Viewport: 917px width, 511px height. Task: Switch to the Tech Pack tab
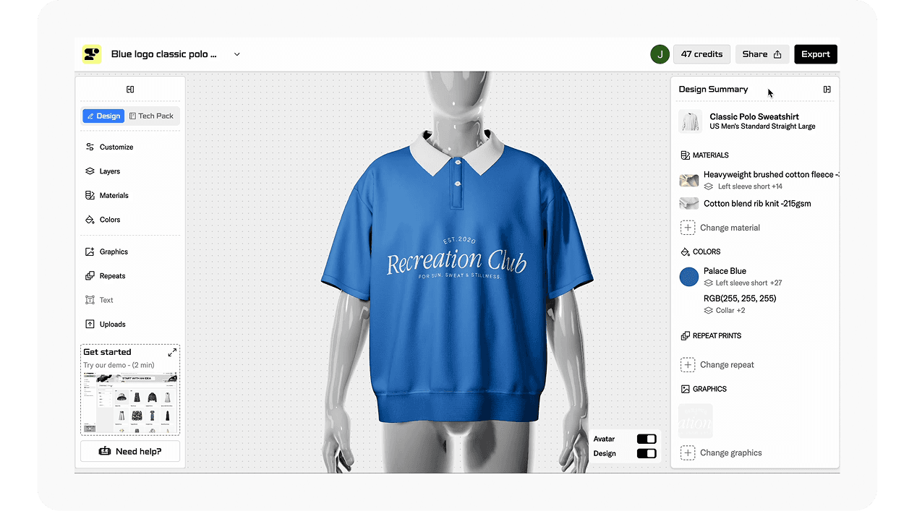click(152, 116)
